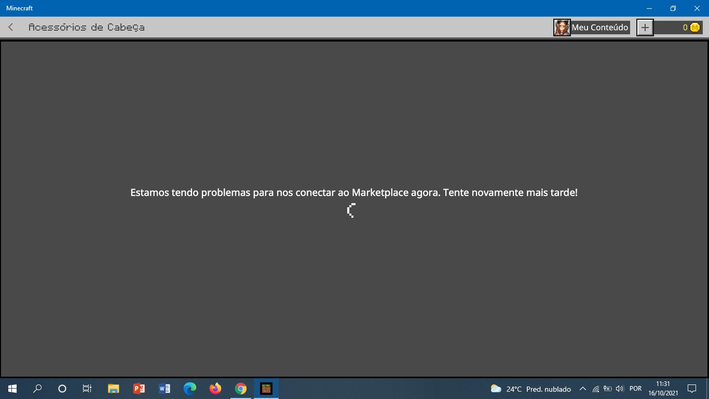The height and width of the screenshot is (399, 709).
Task: Open File Explorer from the taskbar
Action: 113,389
